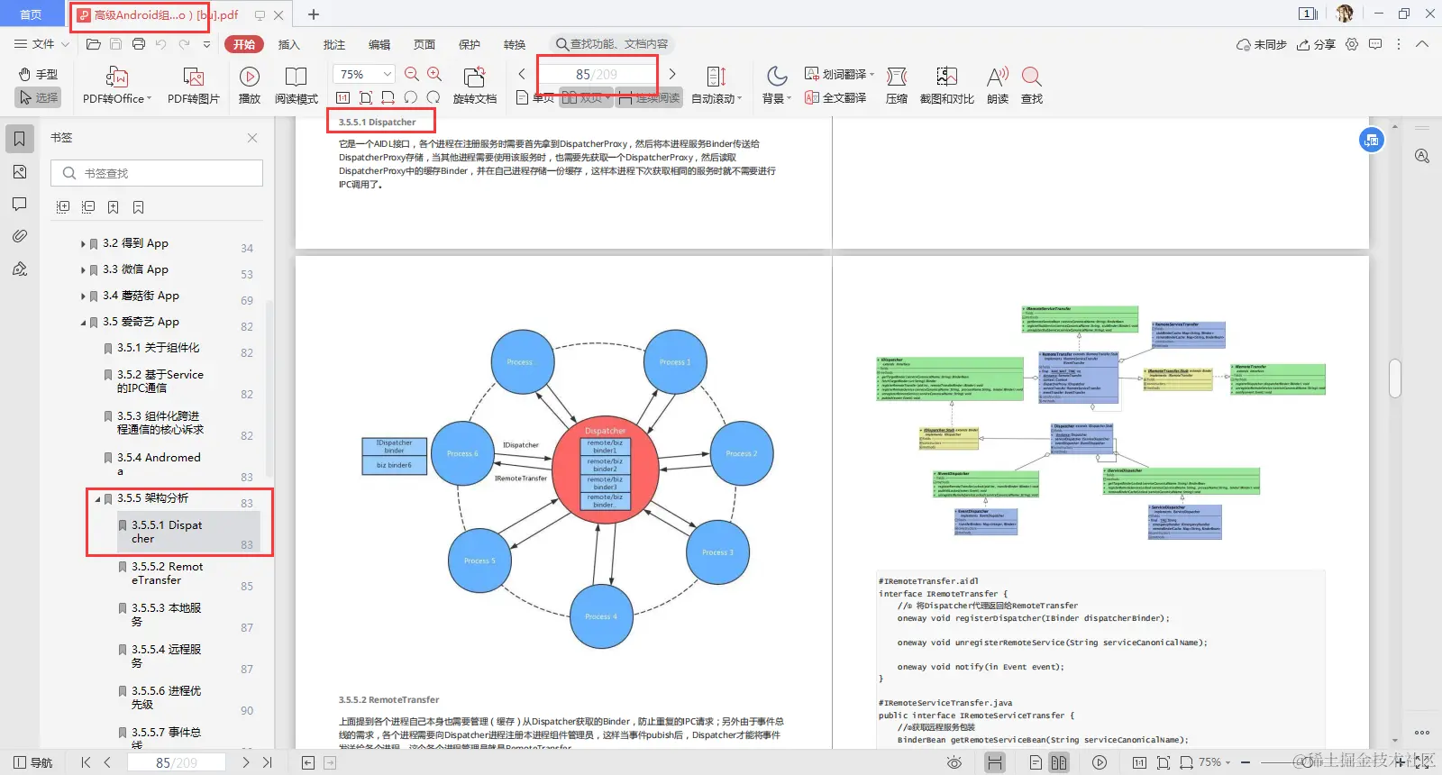Toggle 连续阅读 continuous reading
This screenshot has height=775, width=1442.
click(649, 97)
